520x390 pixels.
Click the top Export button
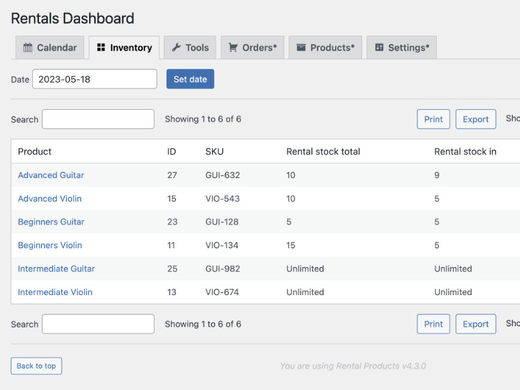pos(475,119)
